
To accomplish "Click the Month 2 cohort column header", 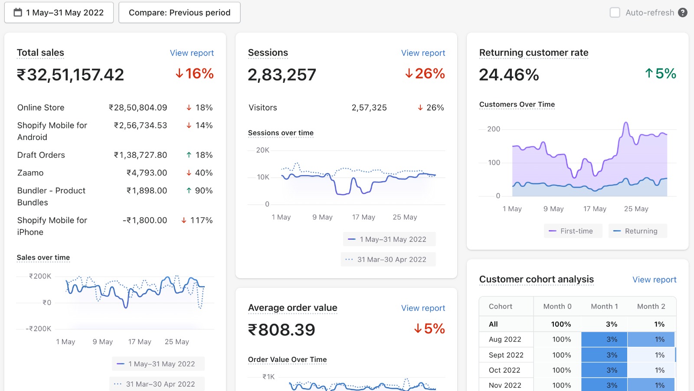I will pyautogui.click(x=651, y=306).
